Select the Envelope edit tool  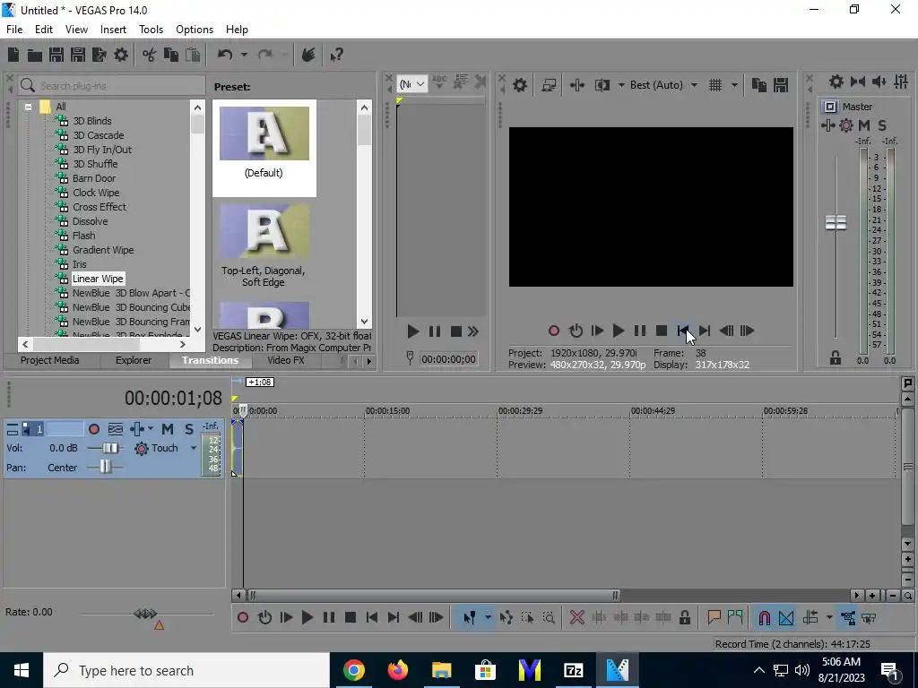pyautogui.click(x=507, y=617)
